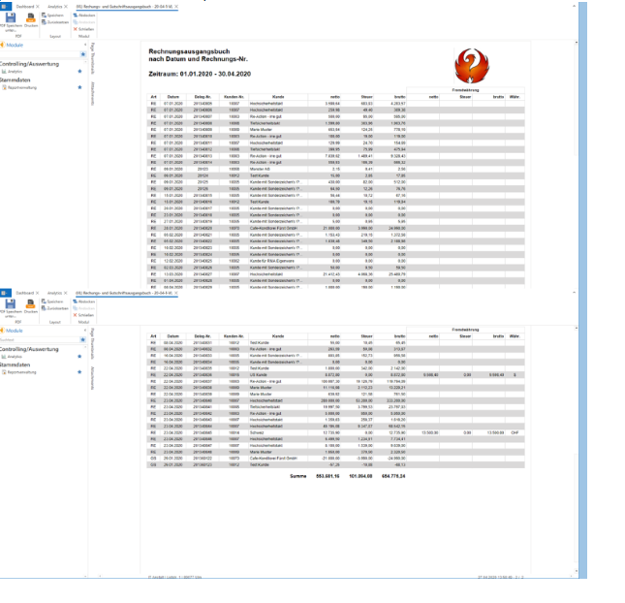Click PDF Speichern unter icon in lower ribbon

10,304
